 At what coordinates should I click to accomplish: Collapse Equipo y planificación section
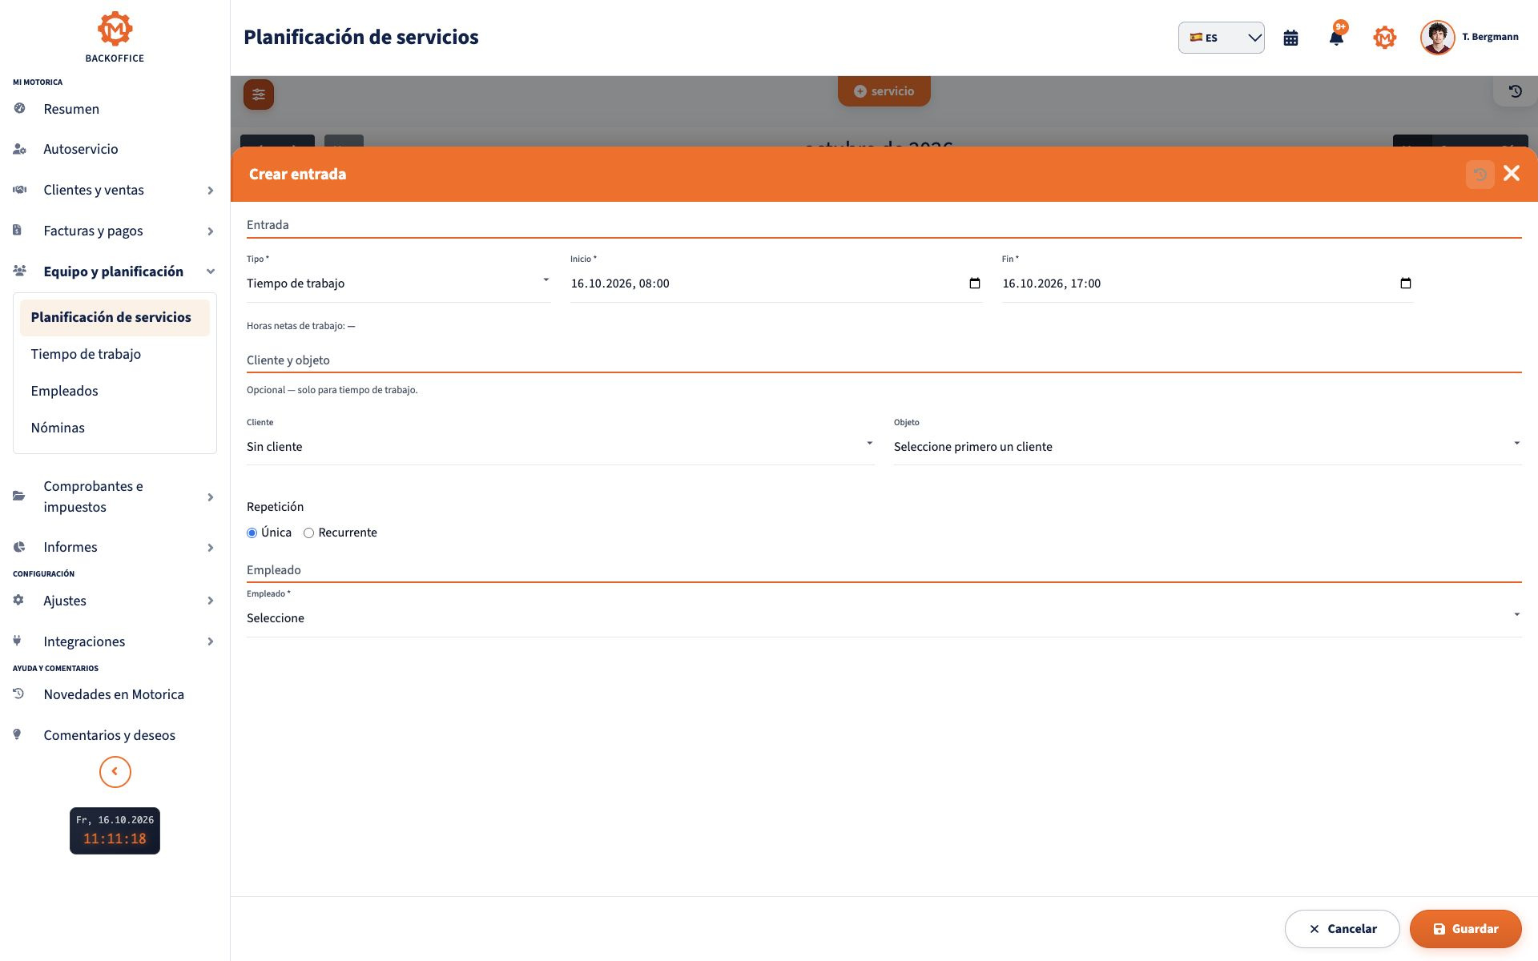click(115, 271)
